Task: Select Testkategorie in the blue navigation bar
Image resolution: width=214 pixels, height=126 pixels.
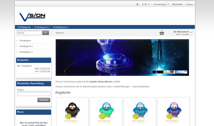Action: (x=24, y=27)
